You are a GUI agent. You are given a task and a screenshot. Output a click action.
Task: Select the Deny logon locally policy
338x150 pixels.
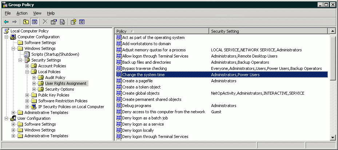(138, 130)
